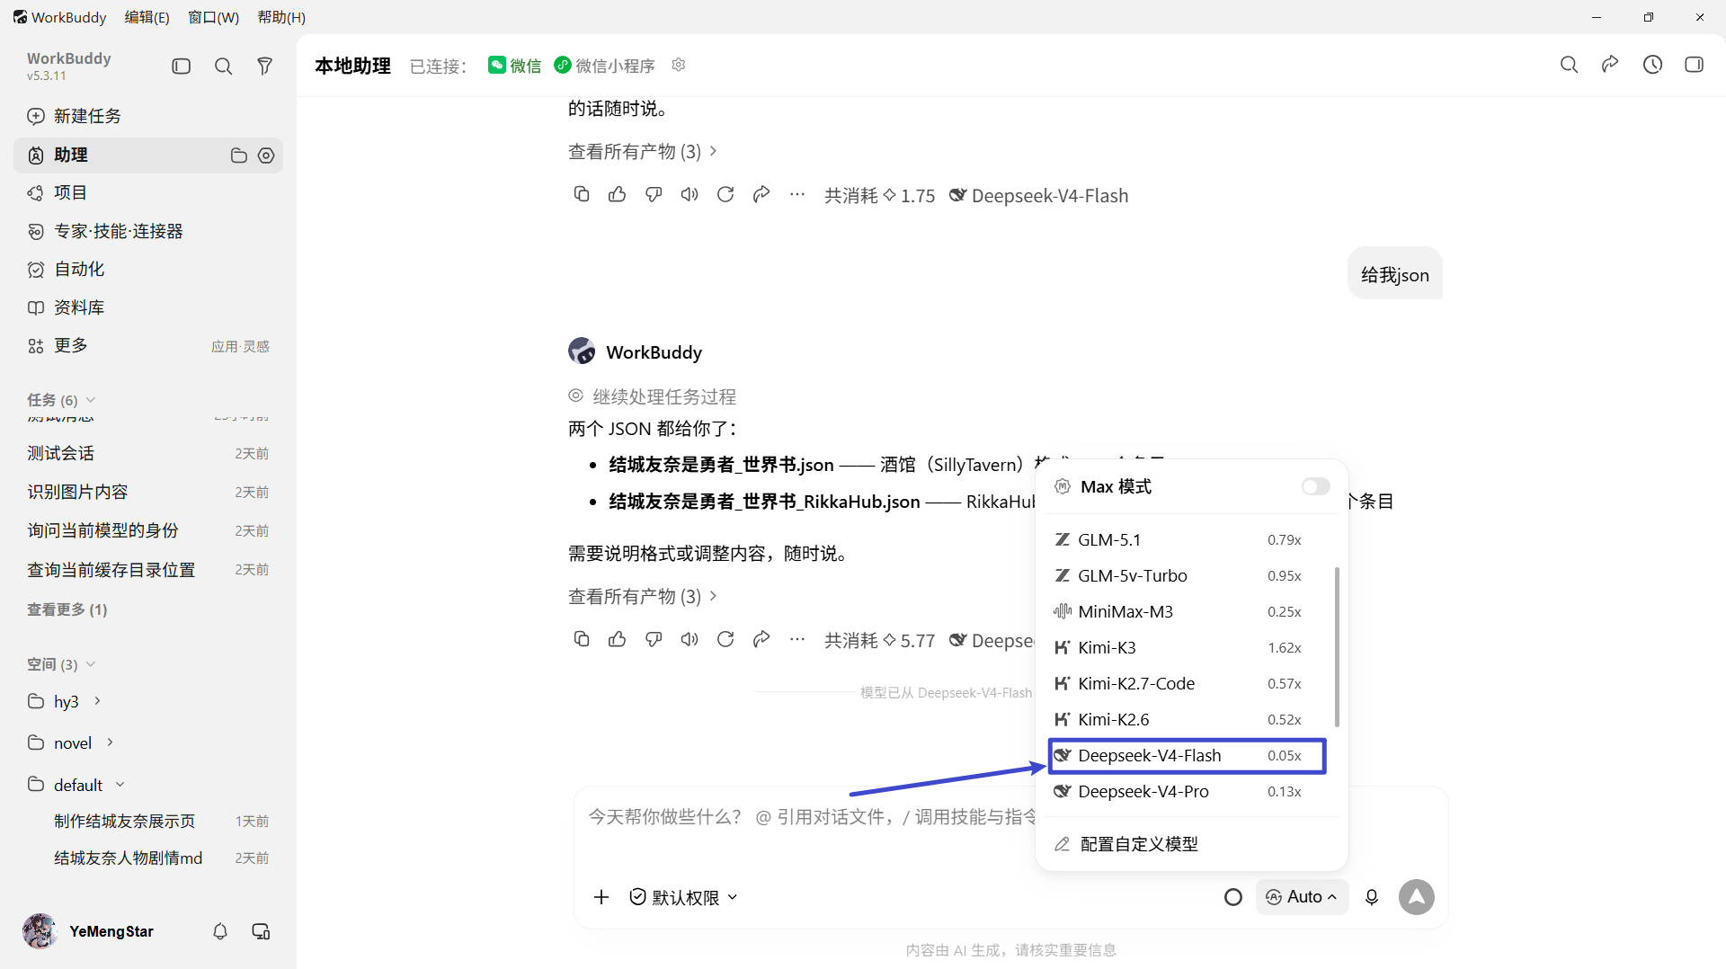Regenerate the reply costing 1.75

725,194
